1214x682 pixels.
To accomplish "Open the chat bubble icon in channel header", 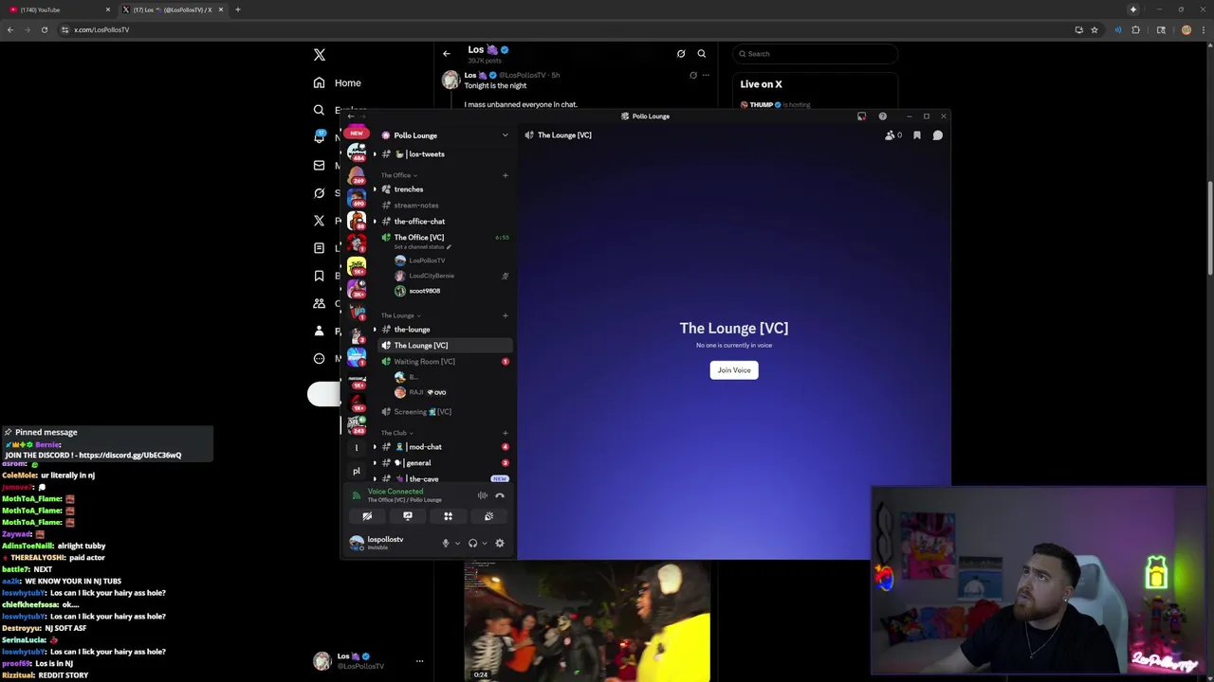I will click(x=937, y=135).
